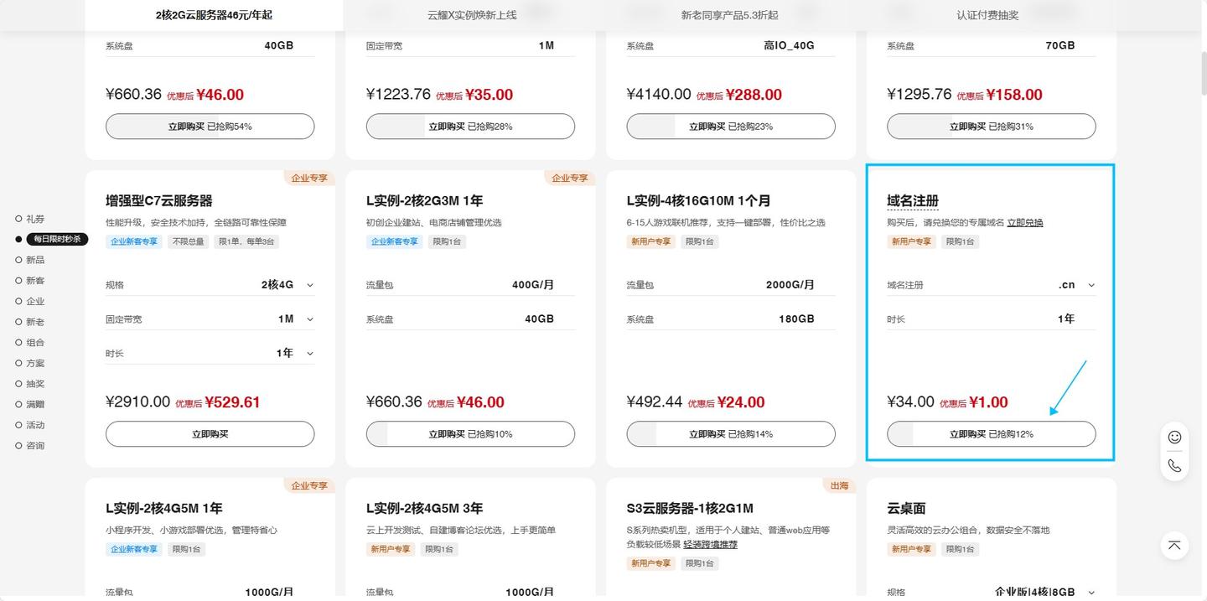This screenshot has height=601, width=1207.
Task: Switch to 2核2G云服务器46元/年起 tab
Action: [214, 15]
